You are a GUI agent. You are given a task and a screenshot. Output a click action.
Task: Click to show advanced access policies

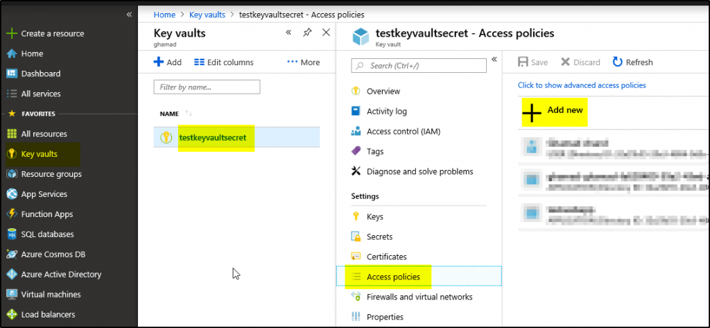582,85
